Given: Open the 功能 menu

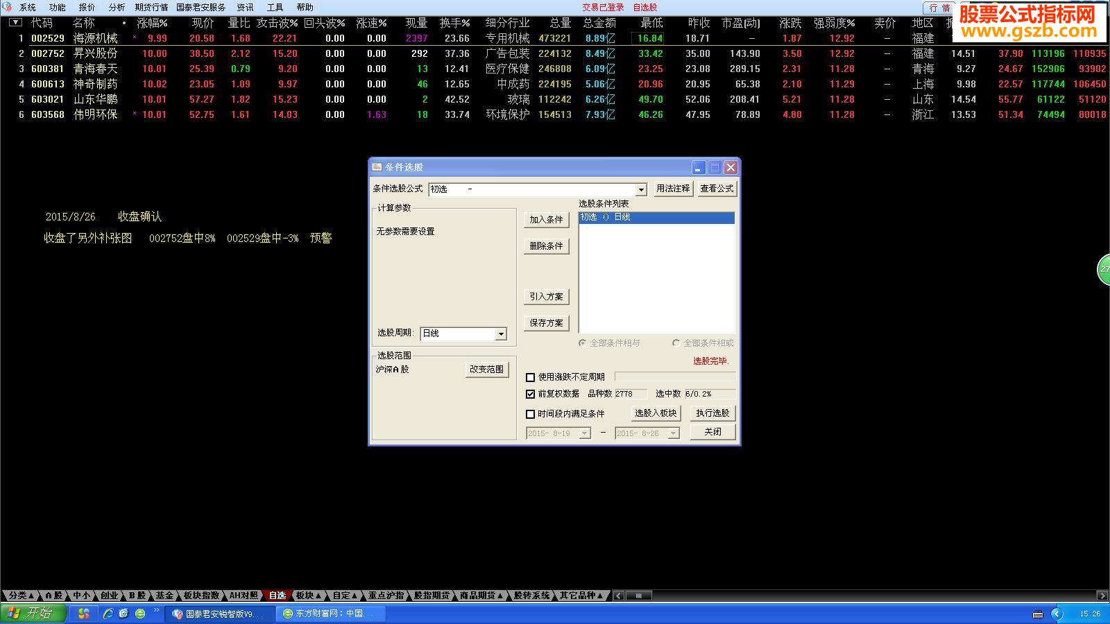Looking at the screenshot, I should (58, 8).
